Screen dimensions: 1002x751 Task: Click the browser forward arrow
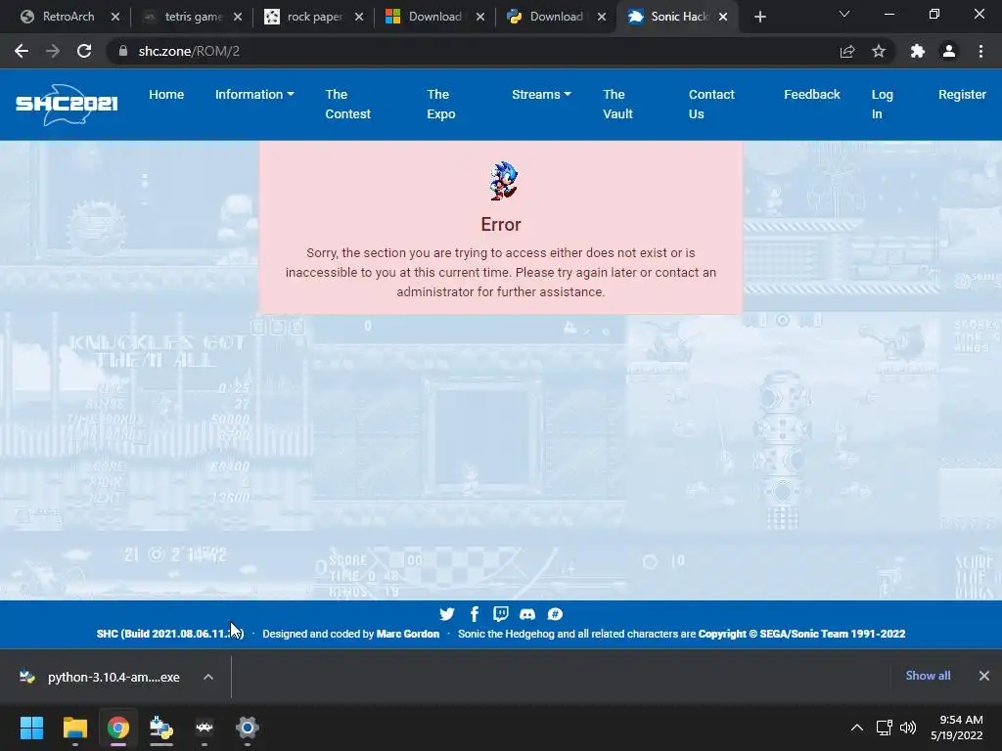point(53,51)
